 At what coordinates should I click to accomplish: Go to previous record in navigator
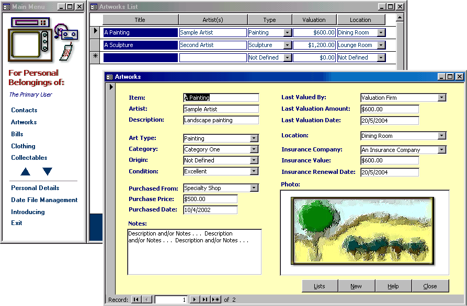coord(147,299)
